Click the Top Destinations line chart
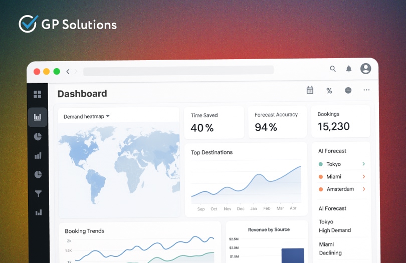This screenshot has height=263, width=406. click(x=246, y=184)
